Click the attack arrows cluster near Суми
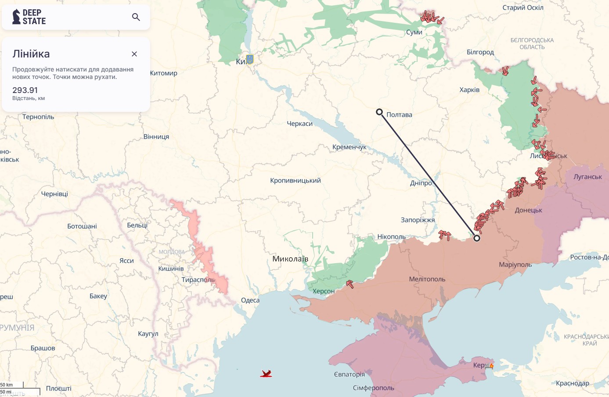Viewport: 609px width, 397px height. point(431,18)
